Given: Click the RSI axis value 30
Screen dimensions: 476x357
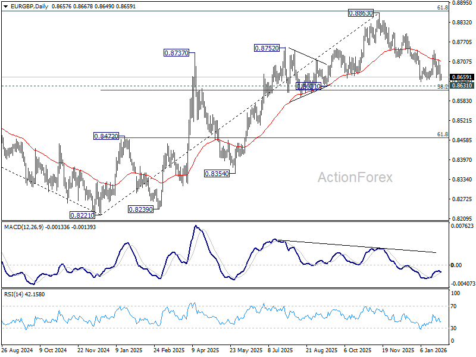Looking at the screenshot, I should 453,328.
